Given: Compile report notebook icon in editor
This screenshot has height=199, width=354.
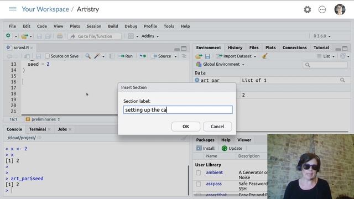Looking at the screenshot, I should tap(112, 56).
